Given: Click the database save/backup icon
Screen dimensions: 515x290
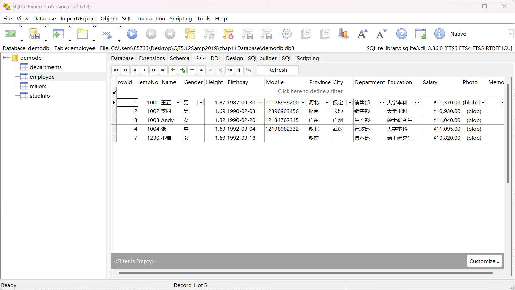Looking at the screenshot, I should click(34, 34).
